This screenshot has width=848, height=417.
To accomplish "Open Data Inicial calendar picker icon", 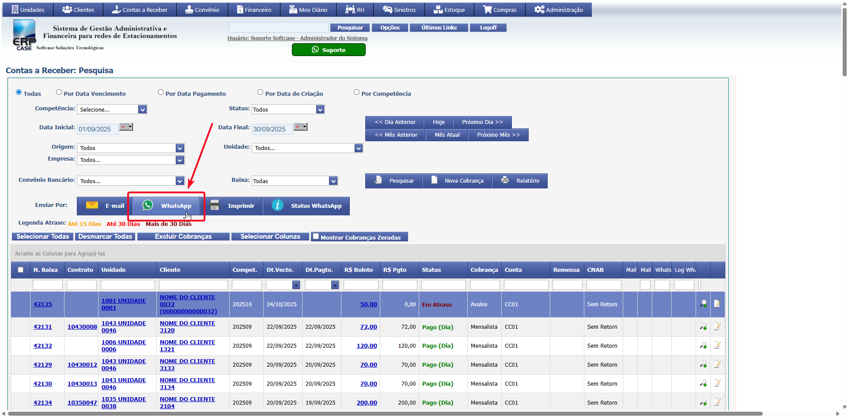I will tap(126, 127).
